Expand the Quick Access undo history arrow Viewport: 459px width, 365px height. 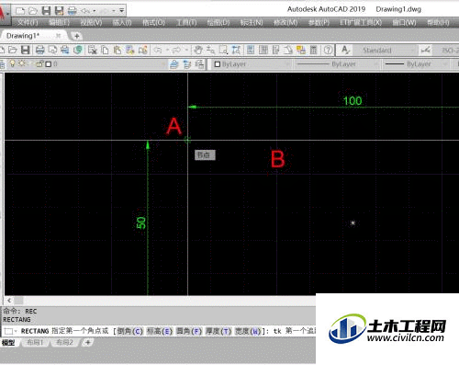(94, 11)
